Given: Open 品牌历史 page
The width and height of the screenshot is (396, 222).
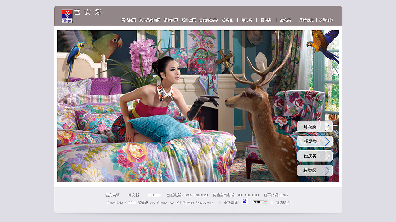Looking at the screenshot, I should [x=307, y=20].
